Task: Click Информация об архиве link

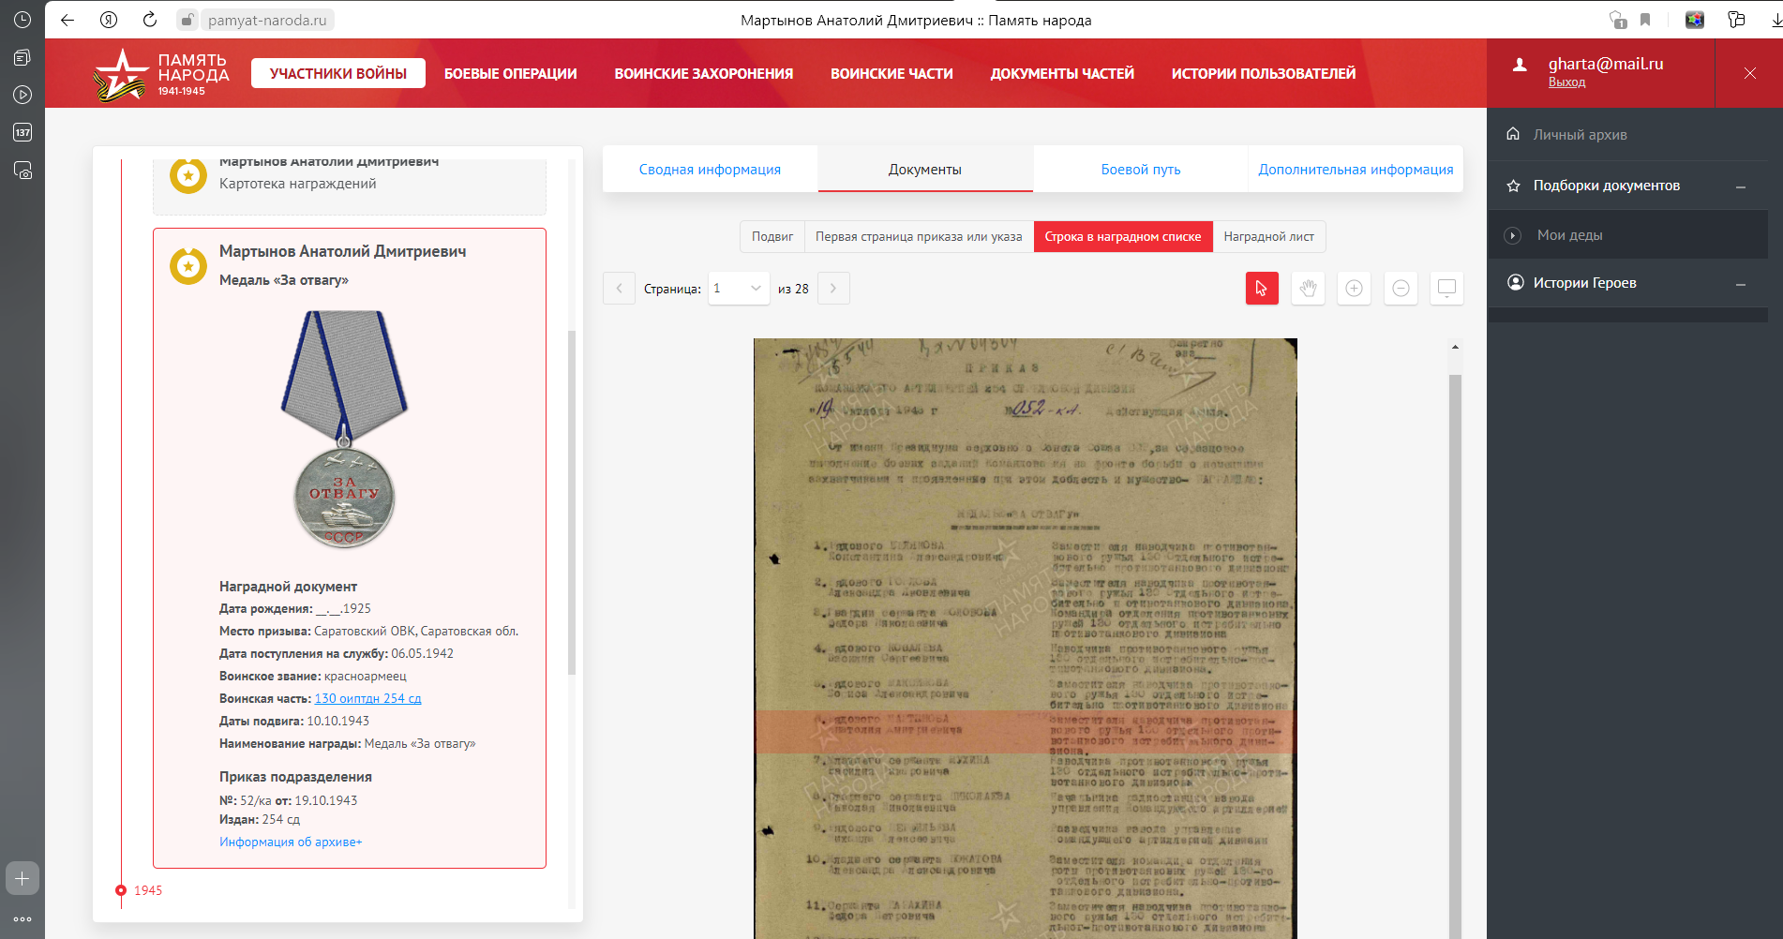Action: [290, 842]
